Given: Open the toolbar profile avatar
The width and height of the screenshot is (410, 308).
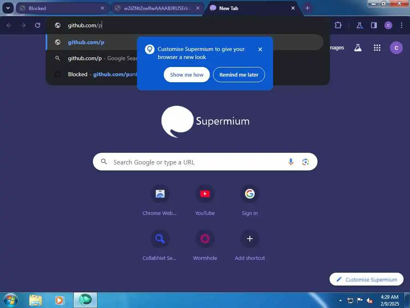Looking at the screenshot, I should 388,25.
